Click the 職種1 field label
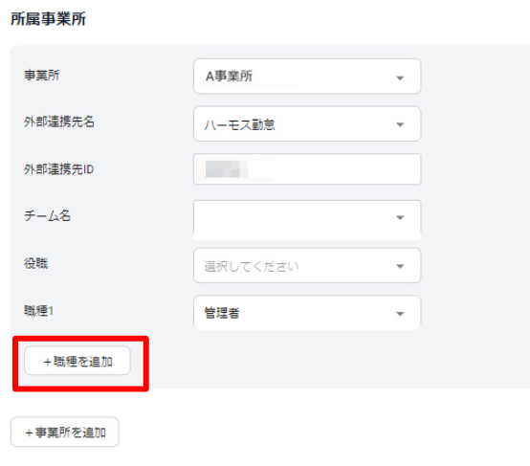The image size is (530, 466). [x=38, y=311]
